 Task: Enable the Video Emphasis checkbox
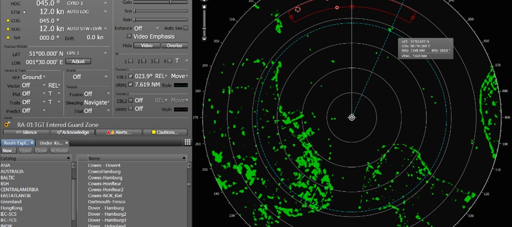click(129, 36)
